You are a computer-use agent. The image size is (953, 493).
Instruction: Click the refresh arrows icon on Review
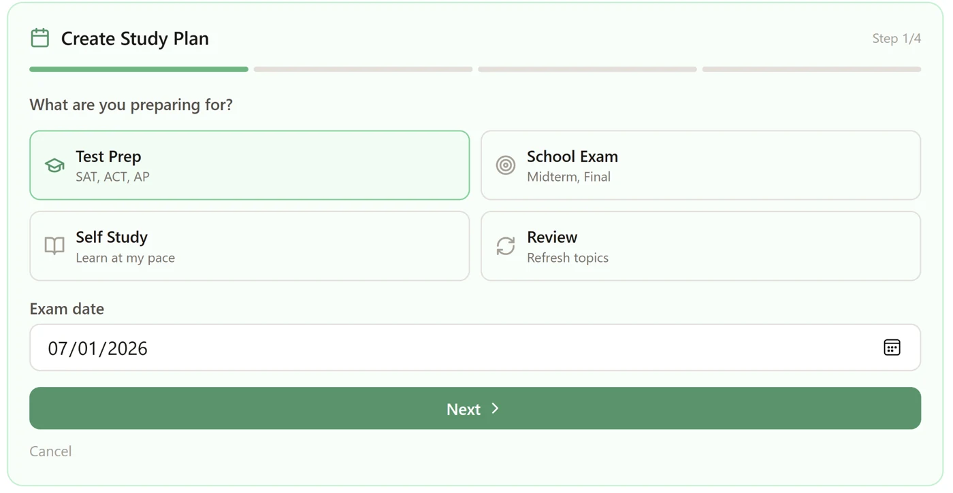[505, 245]
